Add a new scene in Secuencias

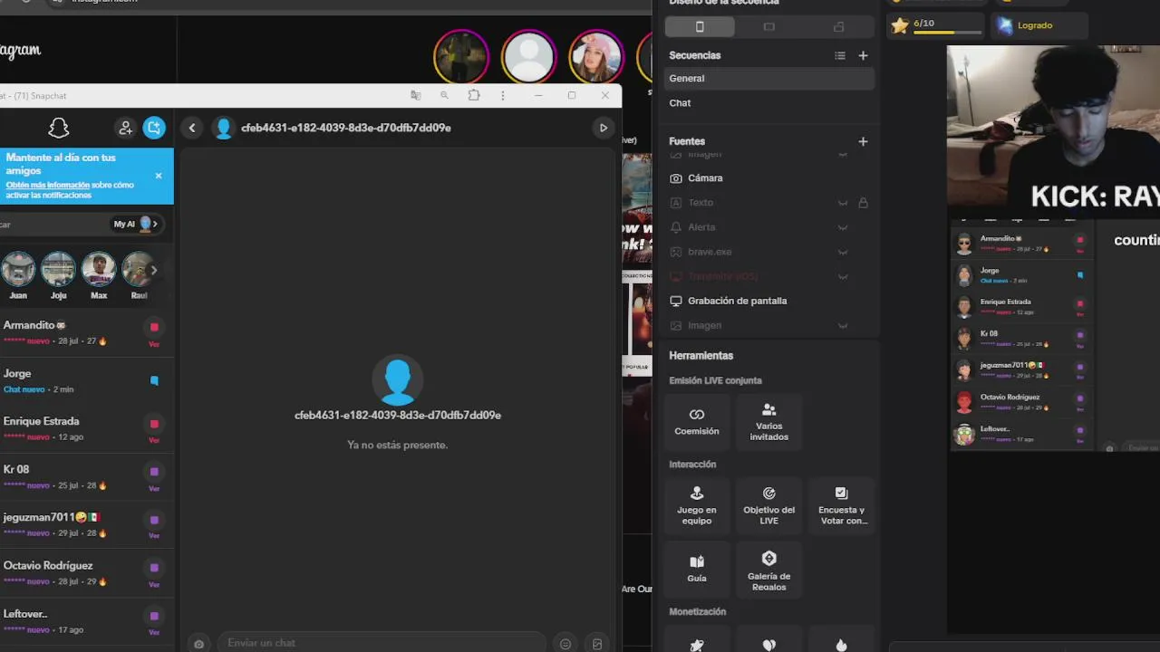[x=863, y=55]
